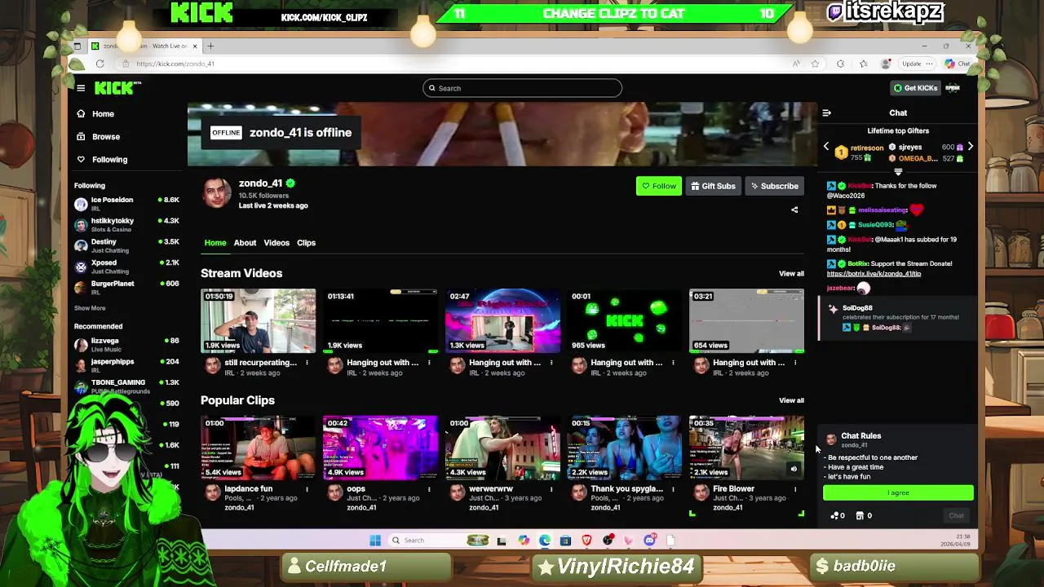This screenshot has height=587, width=1044.
Task: Open the Copilot taskbar icon
Action: [x=523, y=541]
